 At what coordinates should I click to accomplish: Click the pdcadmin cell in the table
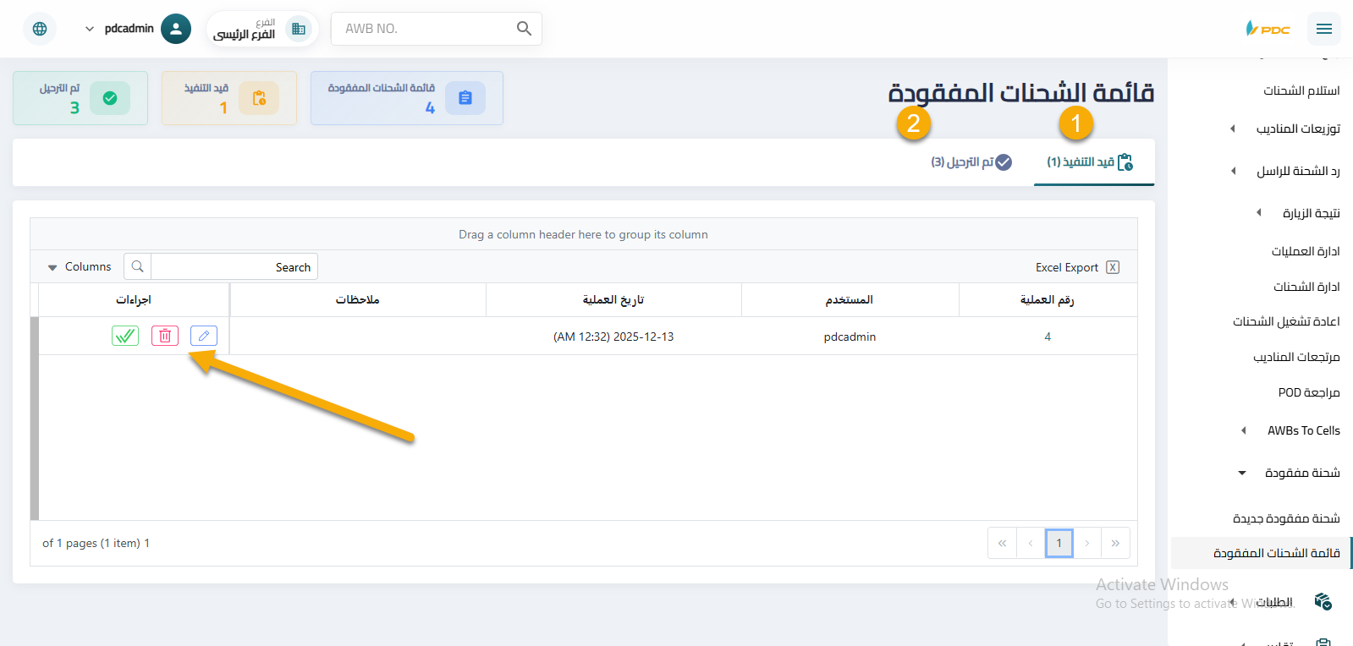point(850,337)
